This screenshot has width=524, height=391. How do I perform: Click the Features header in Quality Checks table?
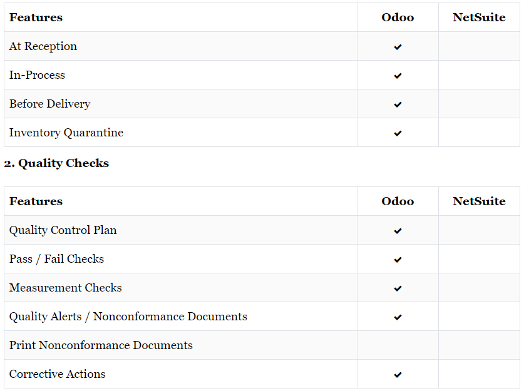(x=36, y=201)
